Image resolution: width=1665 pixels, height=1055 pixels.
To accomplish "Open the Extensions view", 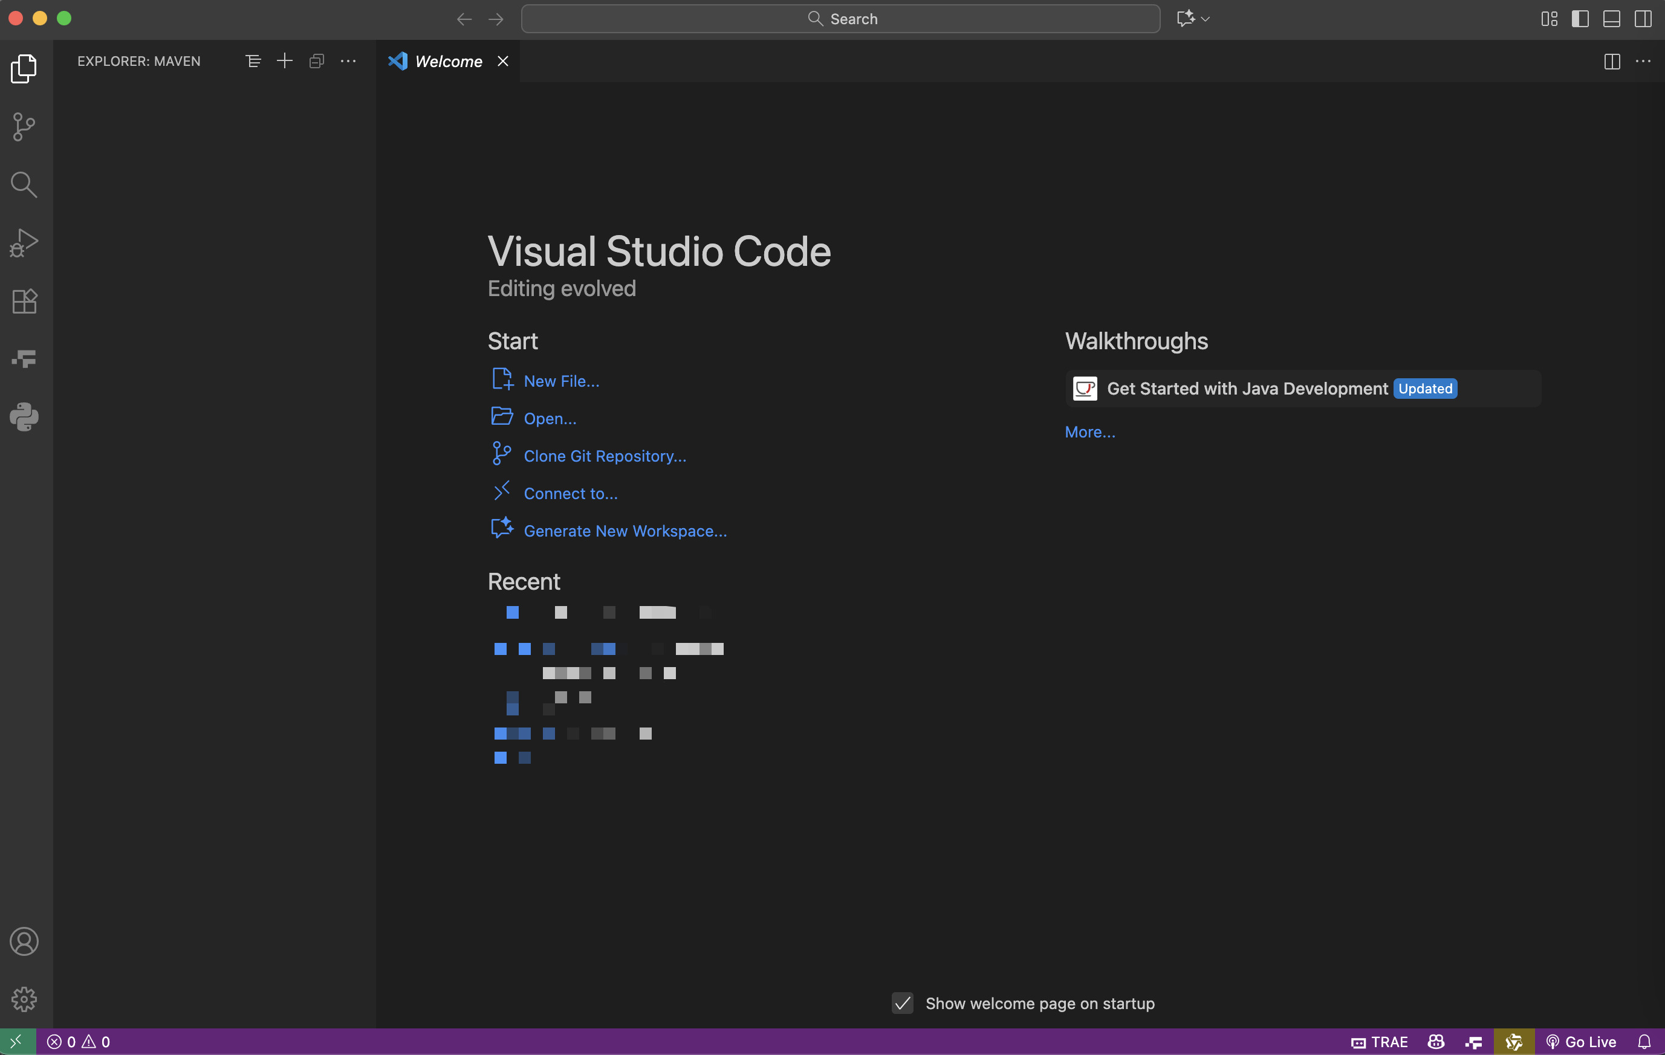I will coord(24,302).
